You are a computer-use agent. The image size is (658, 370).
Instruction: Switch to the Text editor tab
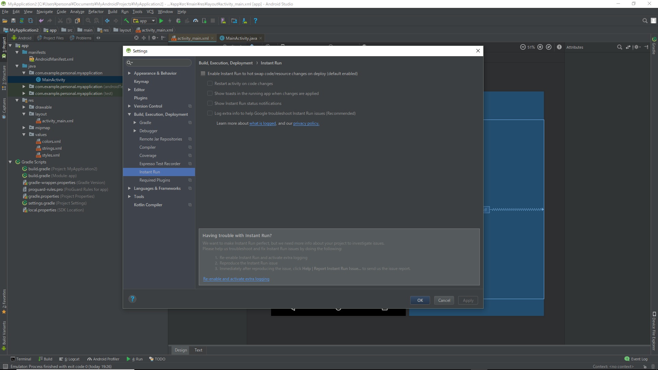click(x=198, y=350)
